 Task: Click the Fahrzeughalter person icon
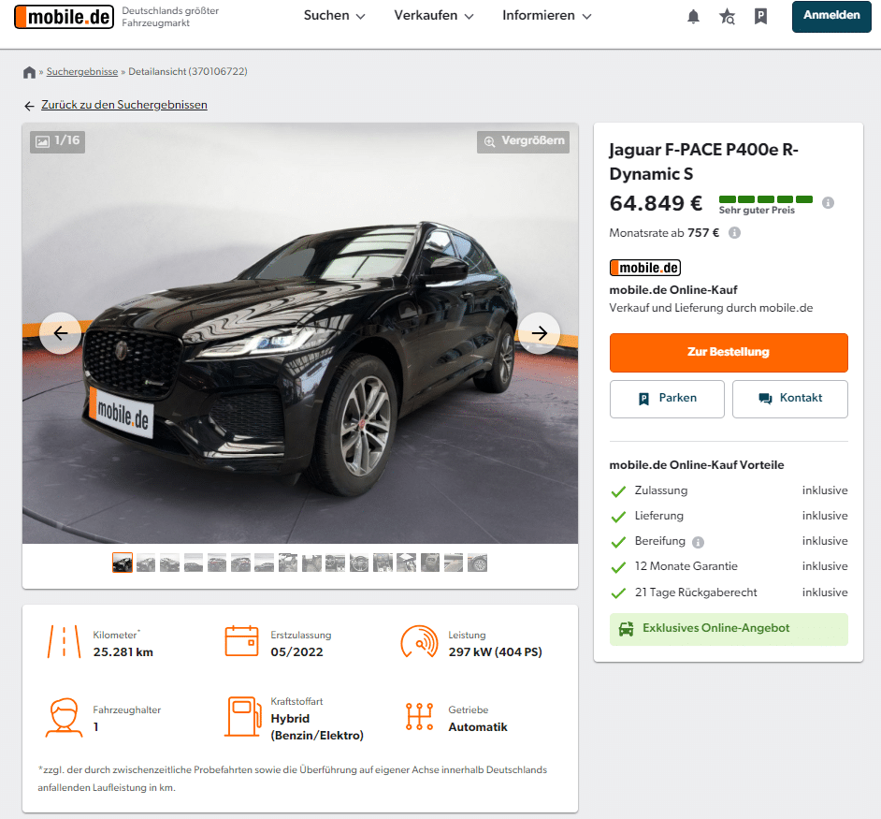(64, 717)
